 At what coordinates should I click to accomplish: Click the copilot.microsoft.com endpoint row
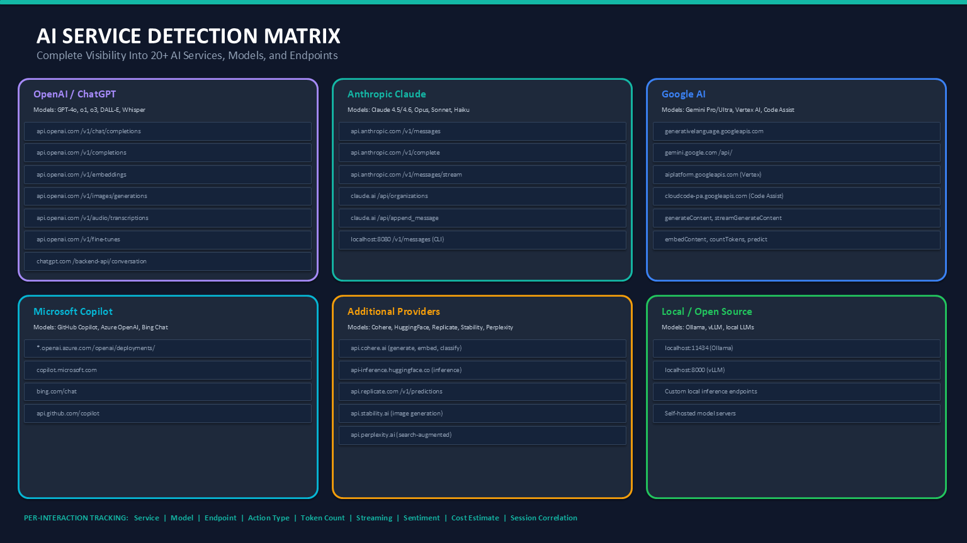167,370
